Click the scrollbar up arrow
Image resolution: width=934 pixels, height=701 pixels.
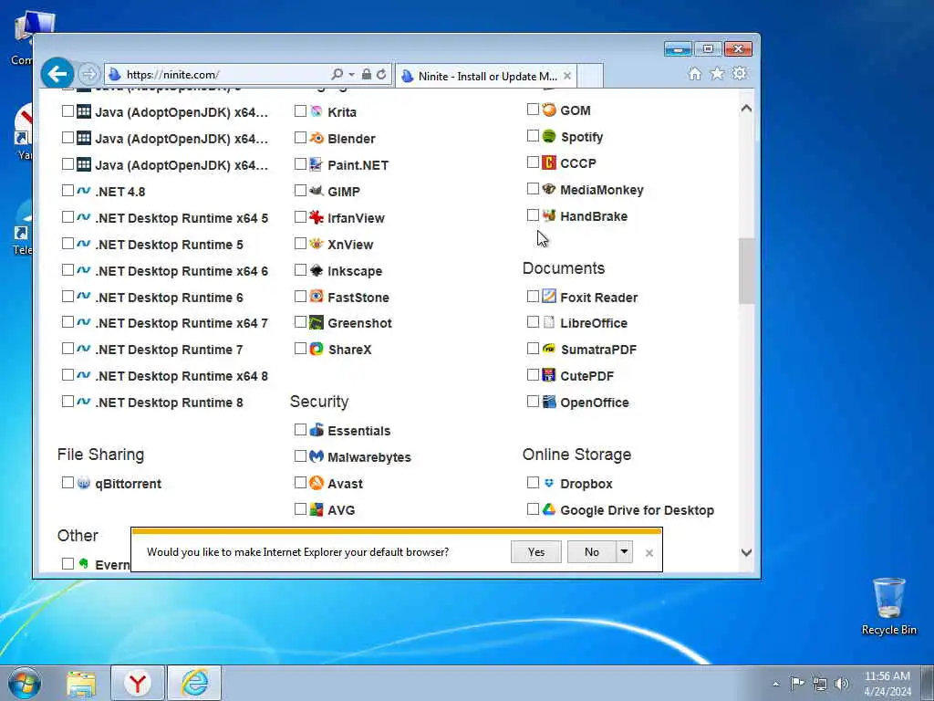point(746,110)
